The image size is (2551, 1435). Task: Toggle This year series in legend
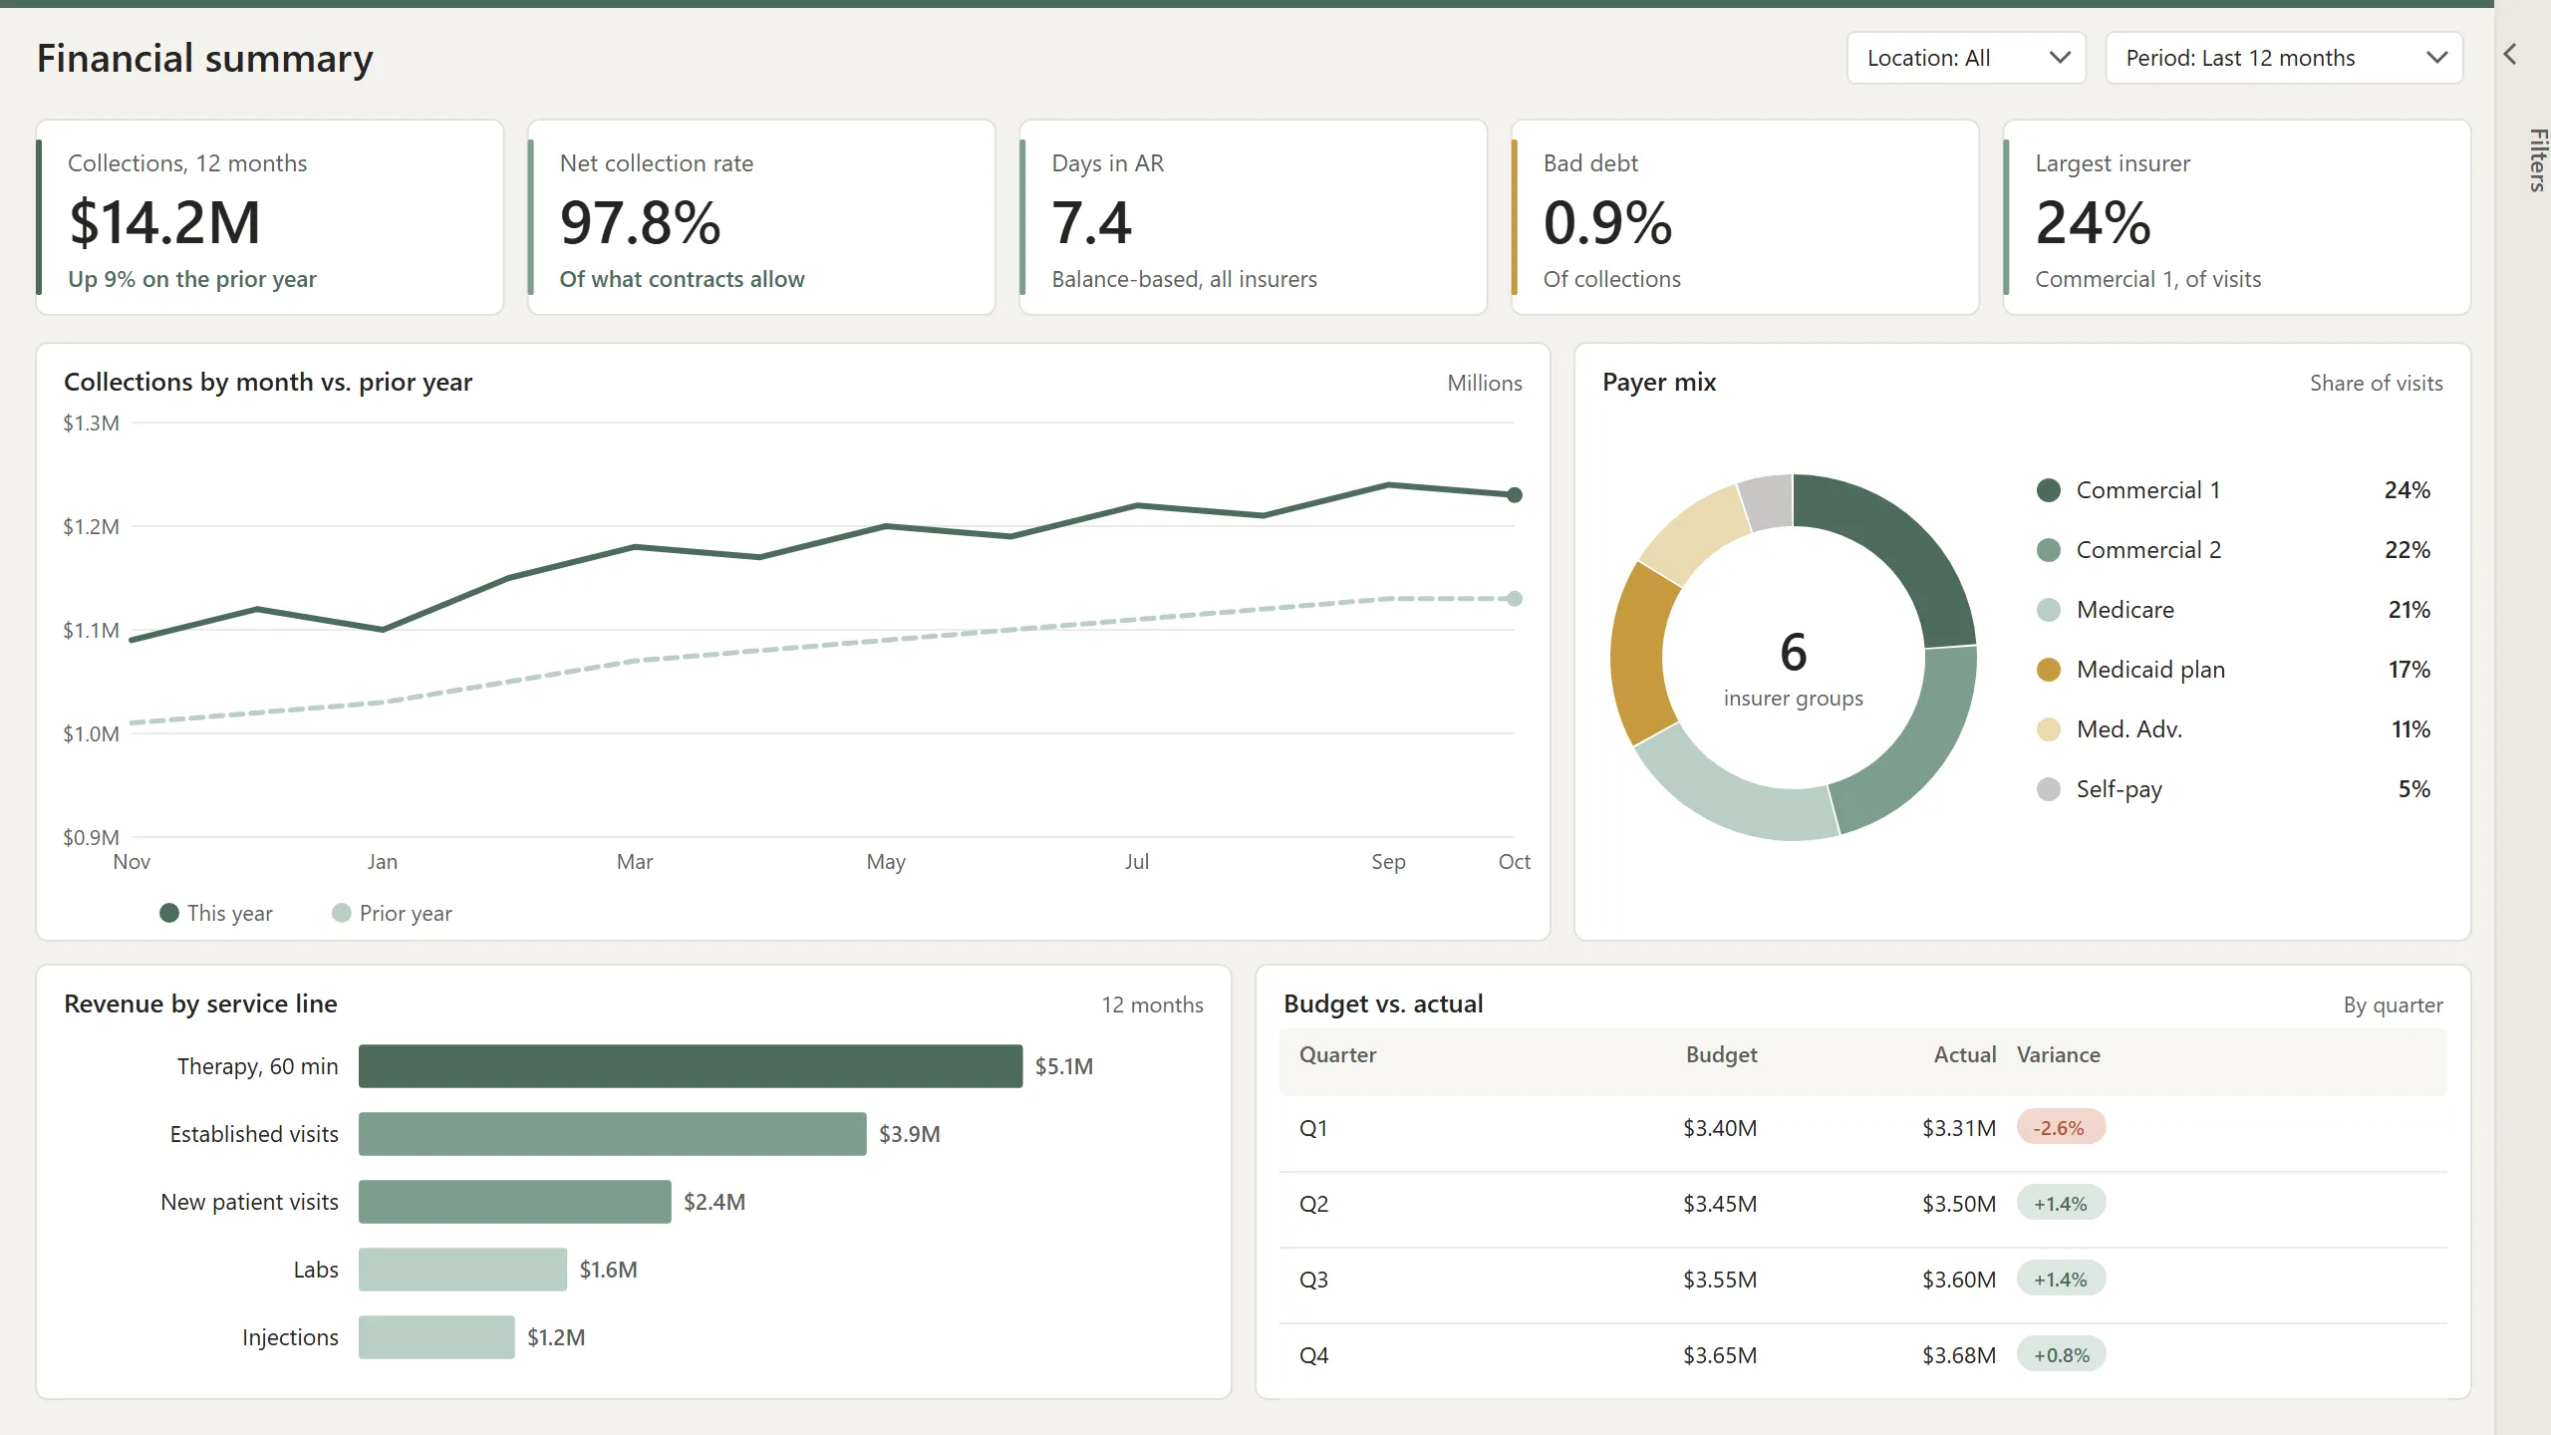pyautogui.click(x=216, y=913)
